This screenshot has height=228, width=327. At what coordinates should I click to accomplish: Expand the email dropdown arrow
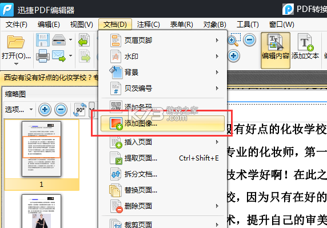[x=70, y=55]
